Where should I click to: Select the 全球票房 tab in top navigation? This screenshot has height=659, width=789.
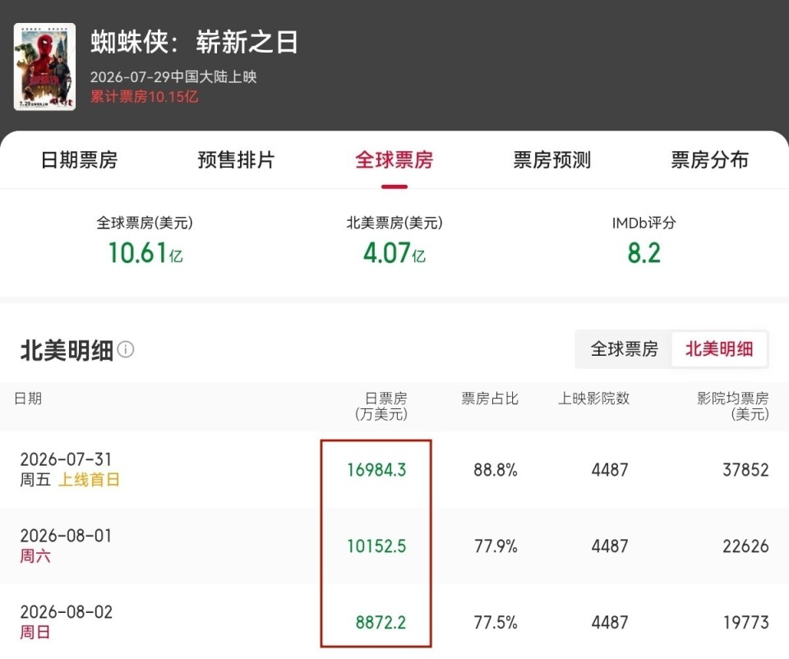[394, 160]
